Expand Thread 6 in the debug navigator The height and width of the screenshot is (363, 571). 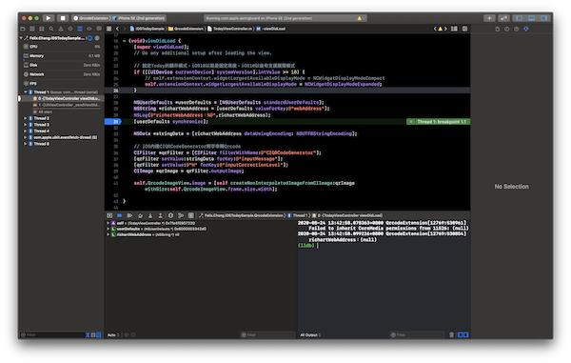tap(25, 144)
